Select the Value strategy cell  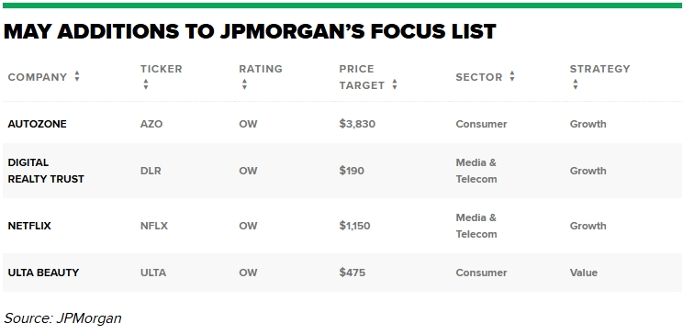pos(584,273)
